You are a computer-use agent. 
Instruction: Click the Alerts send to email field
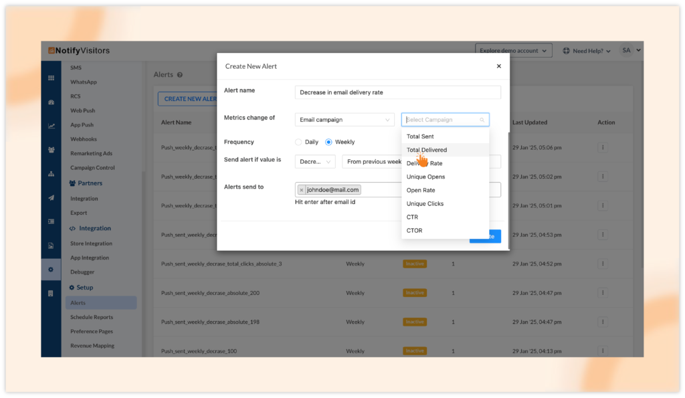[x=397, y=189]
